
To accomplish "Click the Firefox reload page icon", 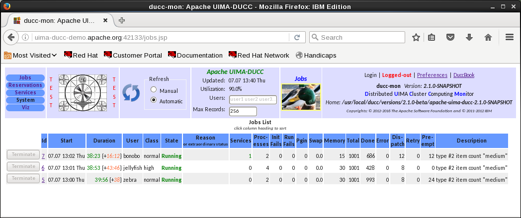I will [297, 37].
